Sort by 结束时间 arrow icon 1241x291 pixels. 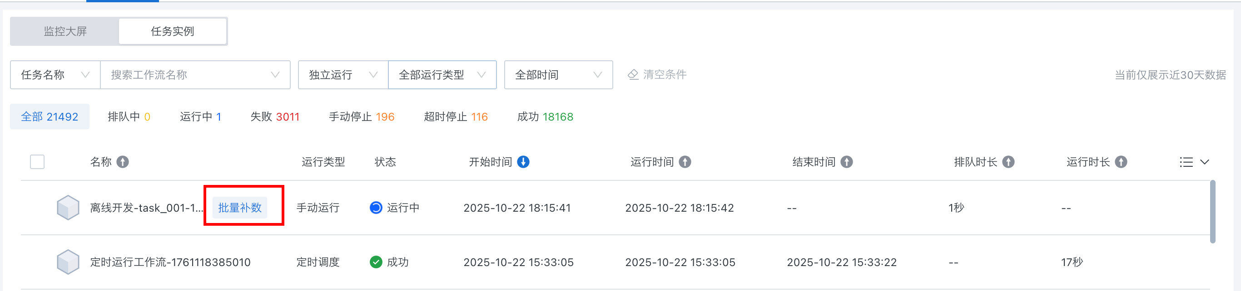(x=846, y=162)
